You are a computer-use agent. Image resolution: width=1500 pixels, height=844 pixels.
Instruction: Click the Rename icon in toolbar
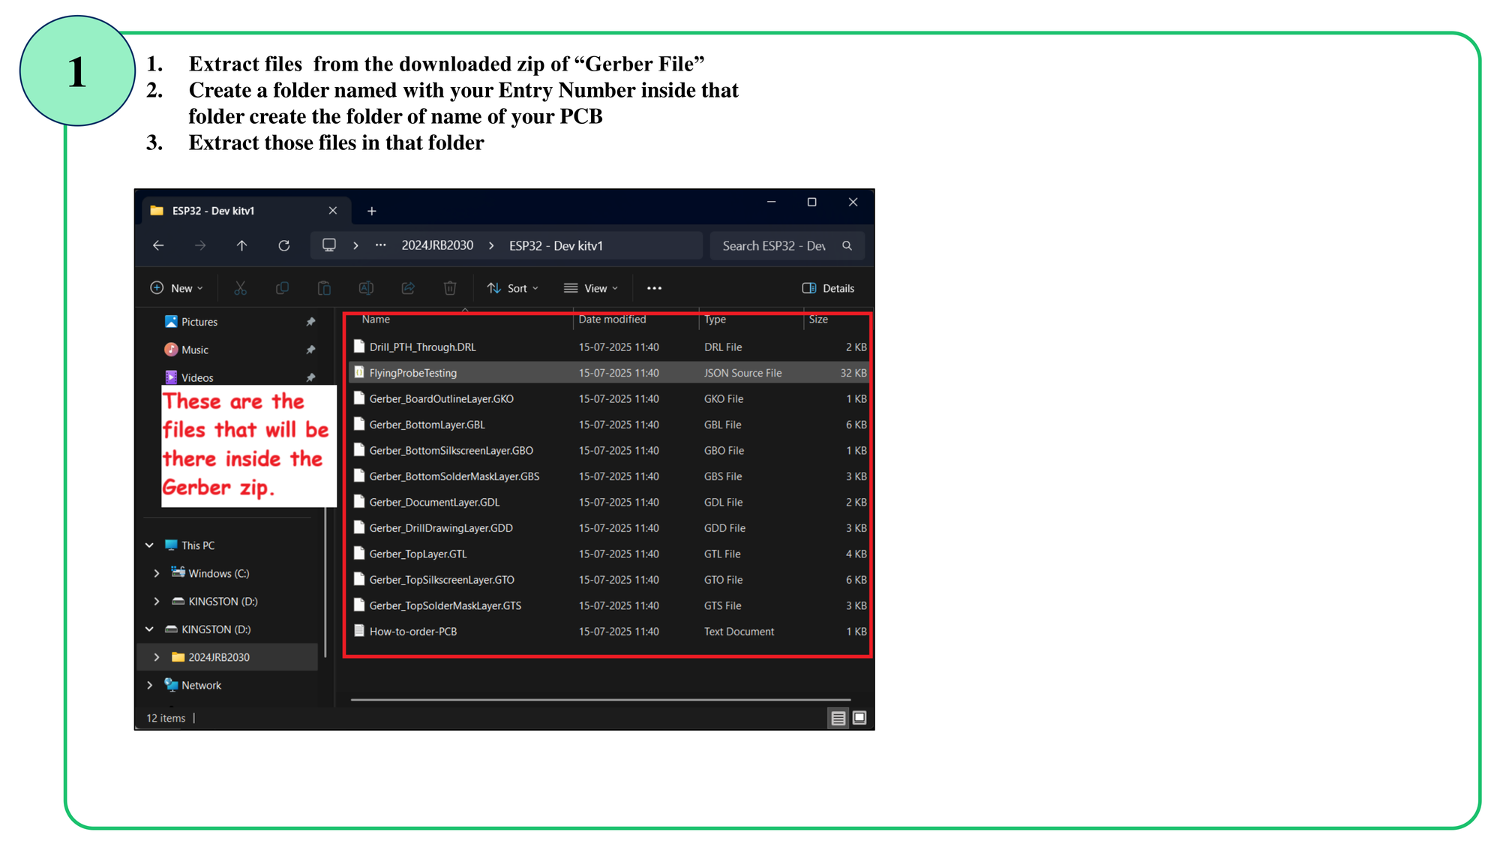click(x=366, y=288)
